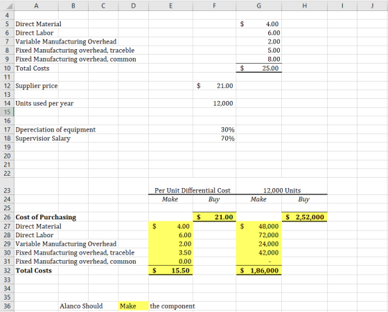Click the yellow 1,86,000 total cell
Image resolution: width=388 pixels, height=312 pixels.
(258, 270)
